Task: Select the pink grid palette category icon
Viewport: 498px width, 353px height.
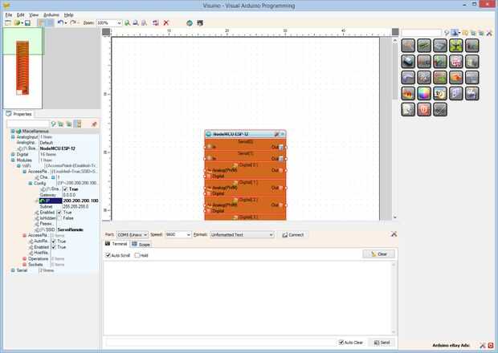Action: point(456,62)
